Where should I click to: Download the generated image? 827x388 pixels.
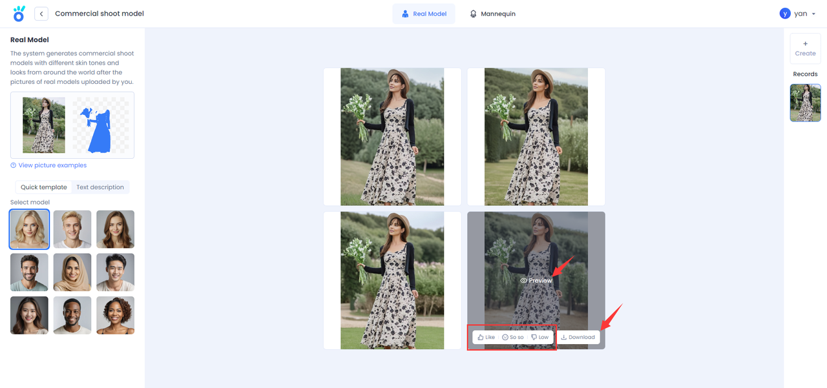point(578,337)
